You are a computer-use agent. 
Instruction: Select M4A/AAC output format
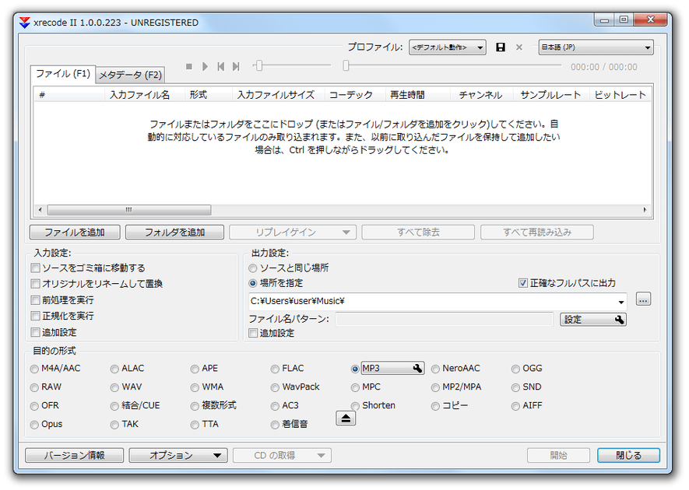(x=34, y=369)
